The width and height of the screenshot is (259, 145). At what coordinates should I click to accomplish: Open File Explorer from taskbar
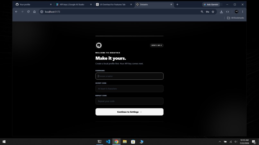click(x=125, y=142)
